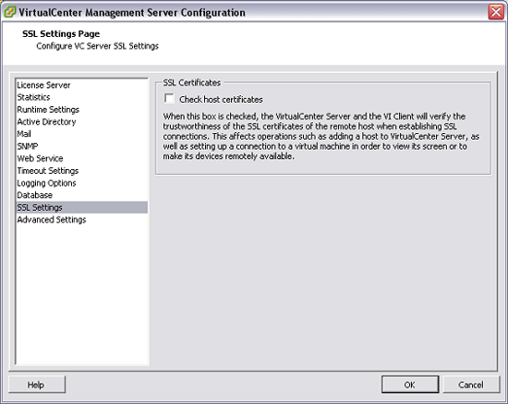Open the Mail settings entry

(x=81, y=134)
